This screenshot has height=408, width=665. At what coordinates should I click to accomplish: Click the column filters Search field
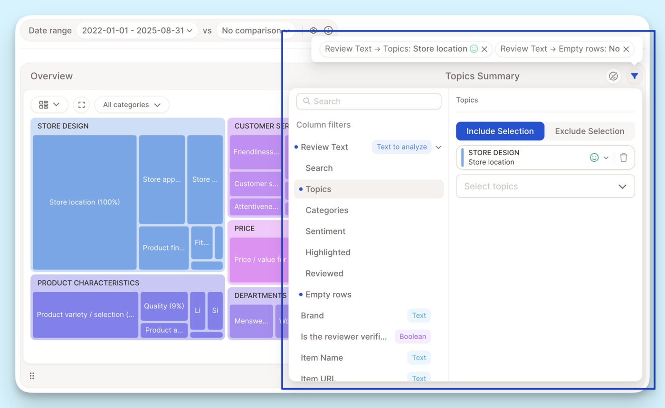click(x=369, y=101)
